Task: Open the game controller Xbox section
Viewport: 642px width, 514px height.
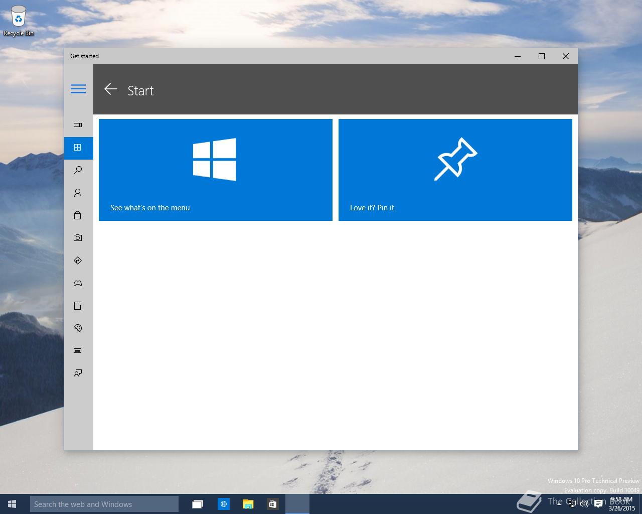Action: (78, 283)
